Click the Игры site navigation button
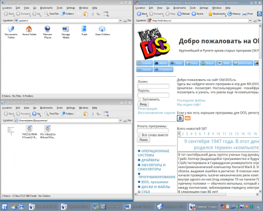 tap(177, 63)
